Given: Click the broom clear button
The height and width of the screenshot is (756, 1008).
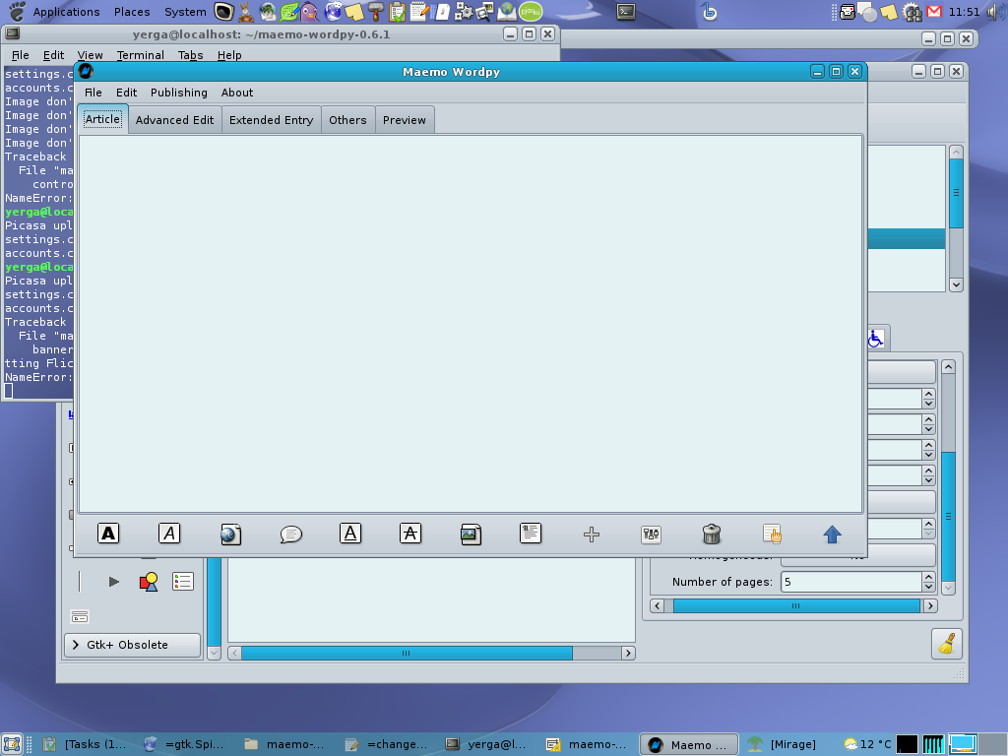Looking at the screenshot, I should click(x=947, y=644).
